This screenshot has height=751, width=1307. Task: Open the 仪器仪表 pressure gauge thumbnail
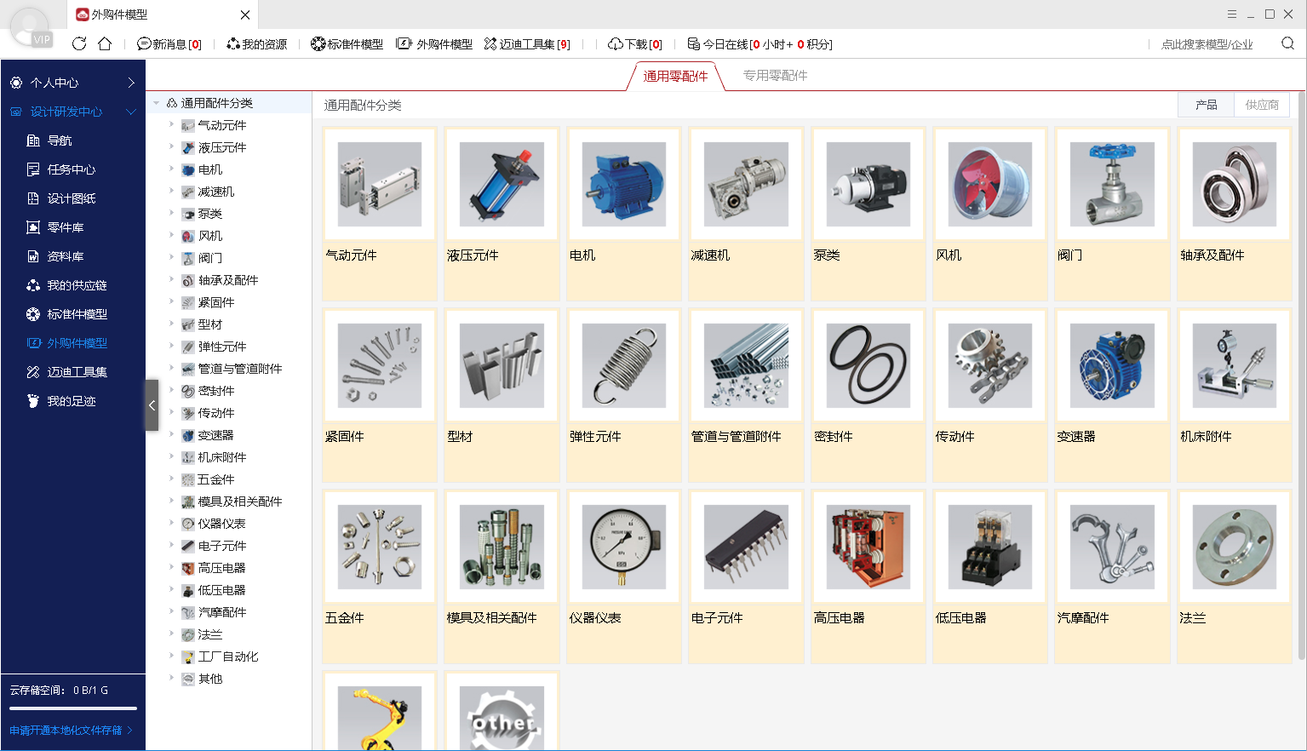coord(623,547)
